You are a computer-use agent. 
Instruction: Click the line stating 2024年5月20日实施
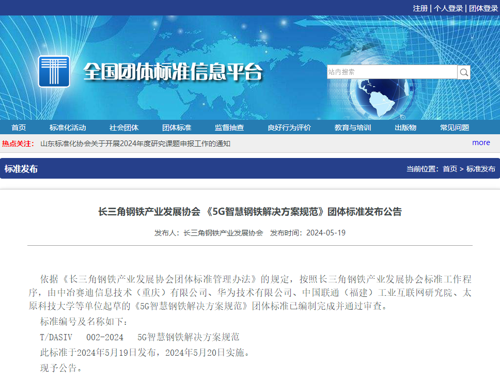tap(145, 353)
